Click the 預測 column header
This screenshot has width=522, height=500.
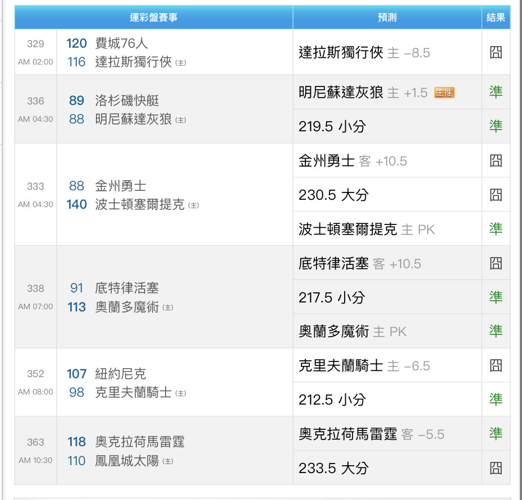[x=387, y=17]
